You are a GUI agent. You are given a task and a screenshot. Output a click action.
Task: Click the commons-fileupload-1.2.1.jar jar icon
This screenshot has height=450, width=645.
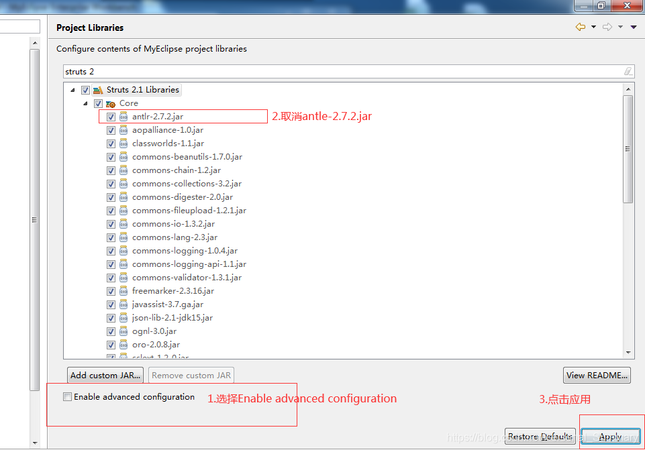click(123, 211)
